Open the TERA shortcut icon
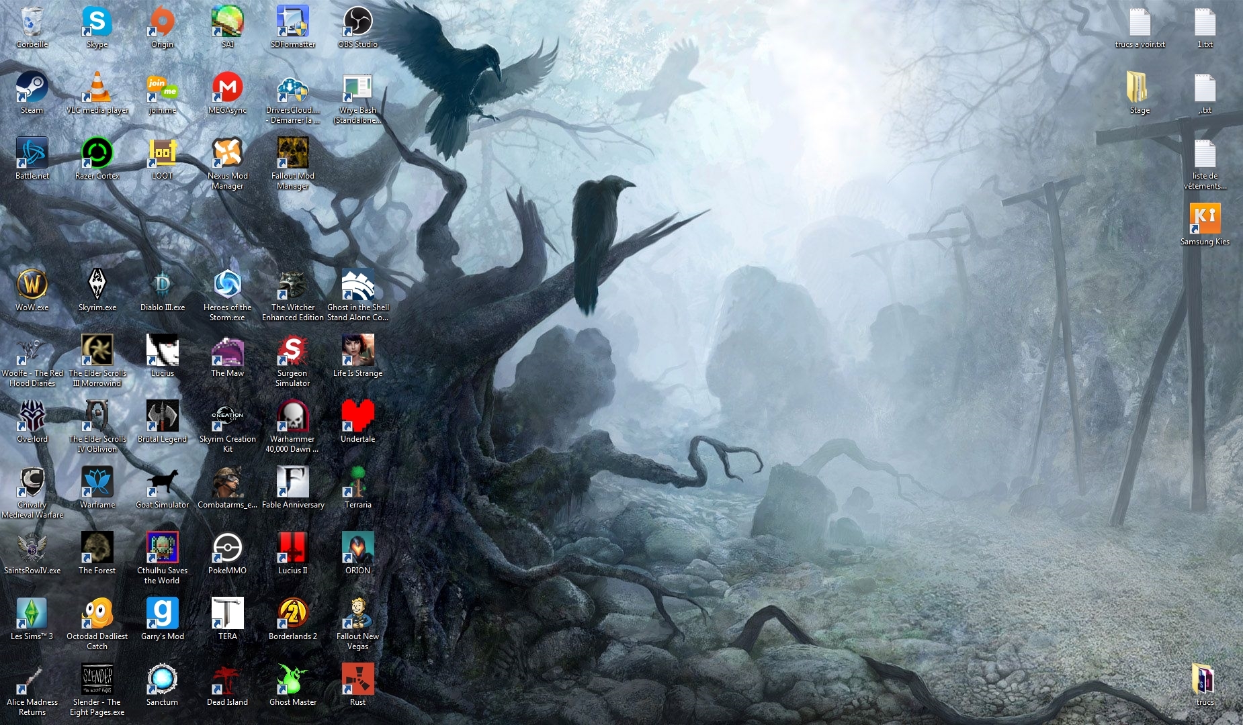This screenshot has width=1243, height=725. tap(227, 614)
